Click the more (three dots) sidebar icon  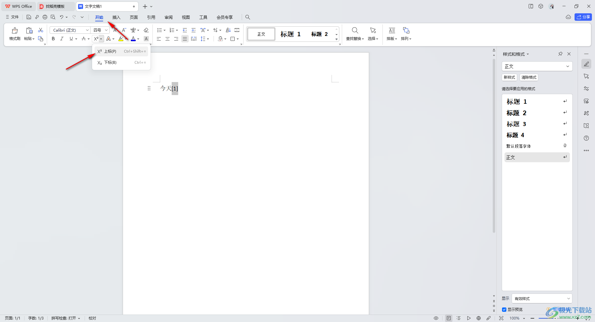[x=586, y=150]
